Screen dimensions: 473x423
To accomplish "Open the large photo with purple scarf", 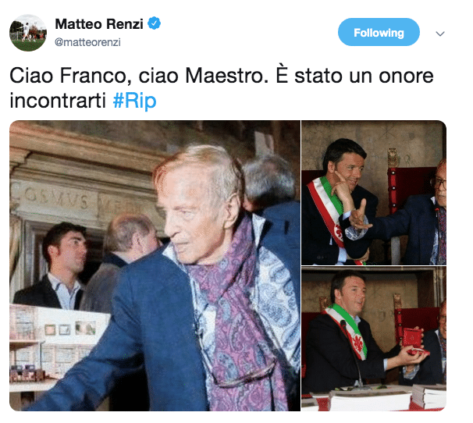I will [x=155, y=265].
